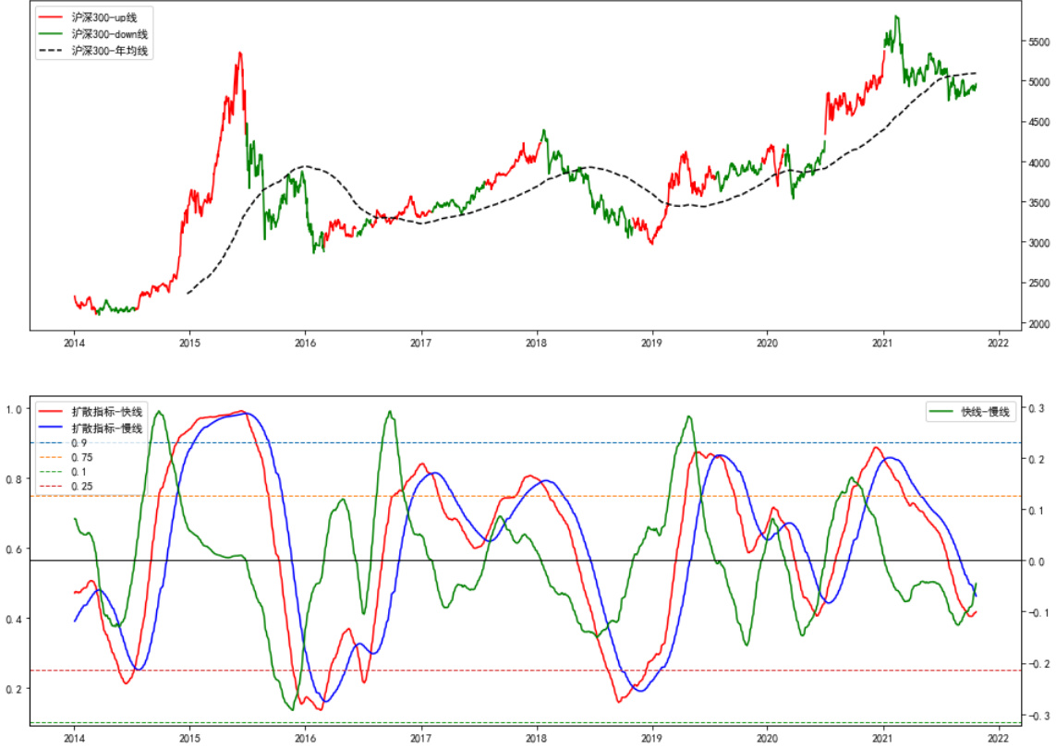Click the 2020 tick on the lower chart's x-axis
Viewport: 1056px width, 748px height.
(768, 739)
